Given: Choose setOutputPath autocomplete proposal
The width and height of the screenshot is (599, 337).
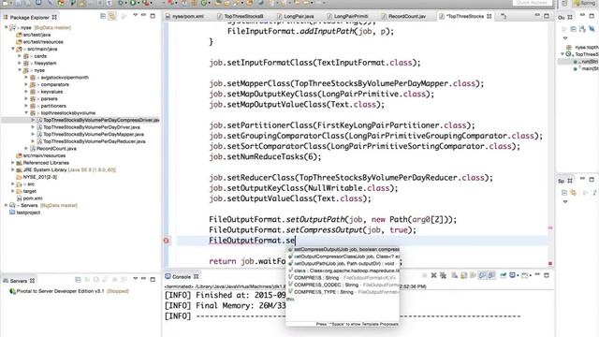Looking at the screenshot, I should tap(343, 264).
